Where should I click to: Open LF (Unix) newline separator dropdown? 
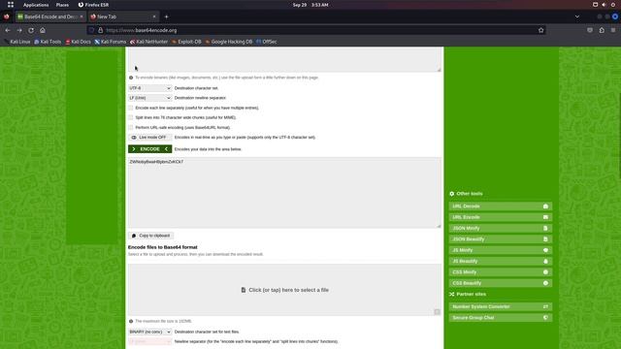coord(149,98)
